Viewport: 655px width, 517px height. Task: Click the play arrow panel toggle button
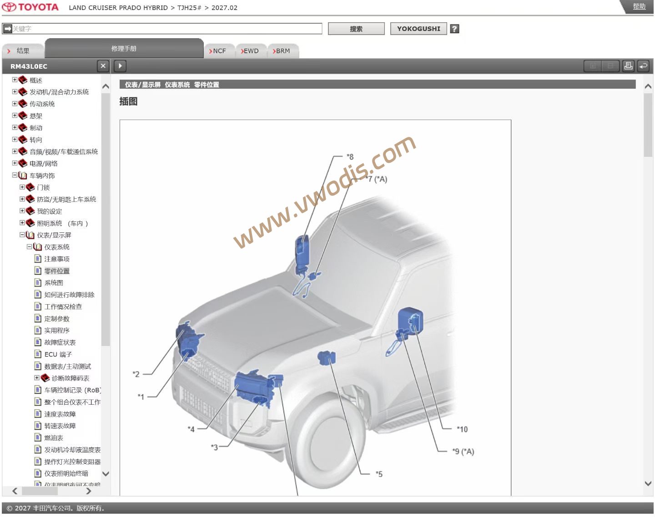pyautogui.click(x=120, y=66)
